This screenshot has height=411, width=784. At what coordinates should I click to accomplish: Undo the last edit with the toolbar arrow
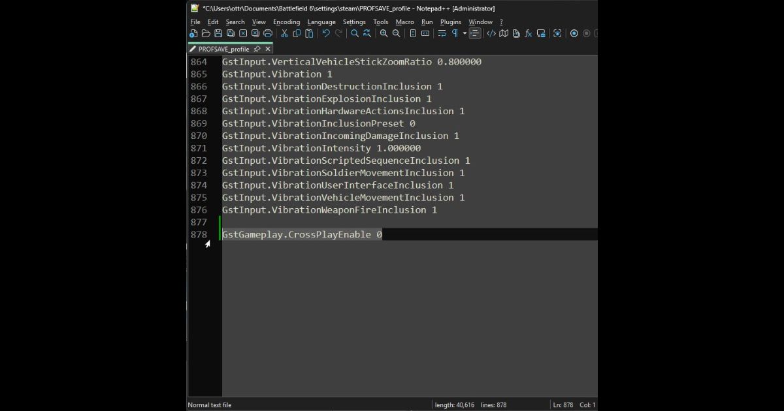[x=326, y=33]
